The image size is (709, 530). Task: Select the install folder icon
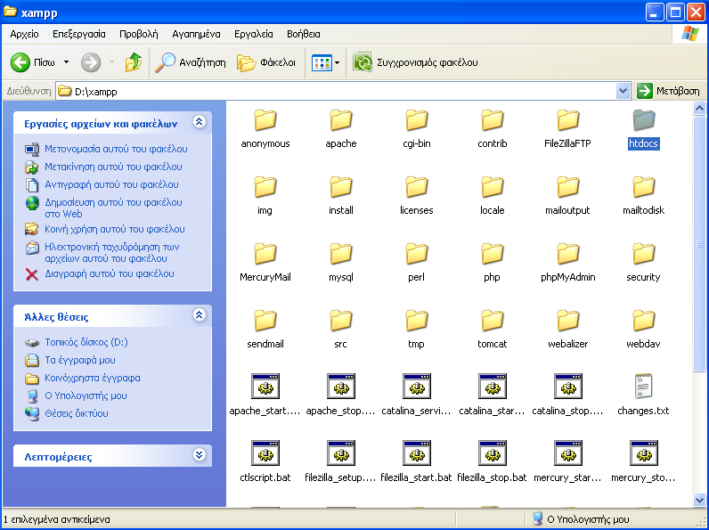[x=341, y=187]
